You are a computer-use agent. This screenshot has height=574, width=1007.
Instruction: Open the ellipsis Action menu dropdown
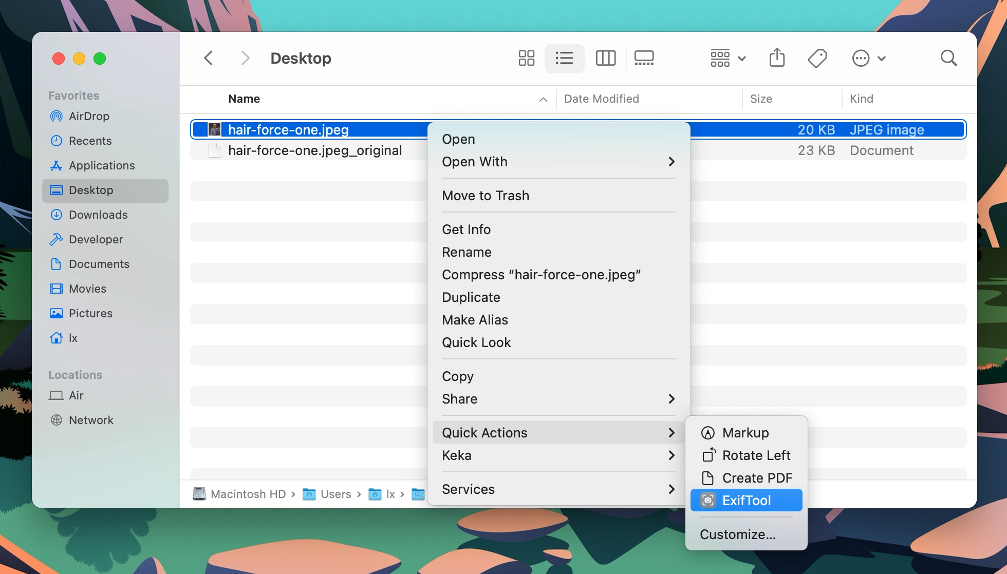pos(868,58)
